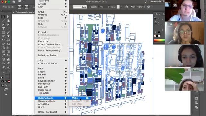This screenshot has height=116, width=206.
Task: Select the Shape Builder tool
Action: (x=3, y=48)
